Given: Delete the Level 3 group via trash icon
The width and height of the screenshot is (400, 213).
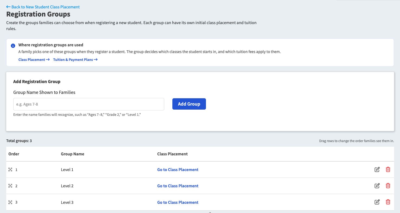Looking at the screenshot, I should [388, 202].
